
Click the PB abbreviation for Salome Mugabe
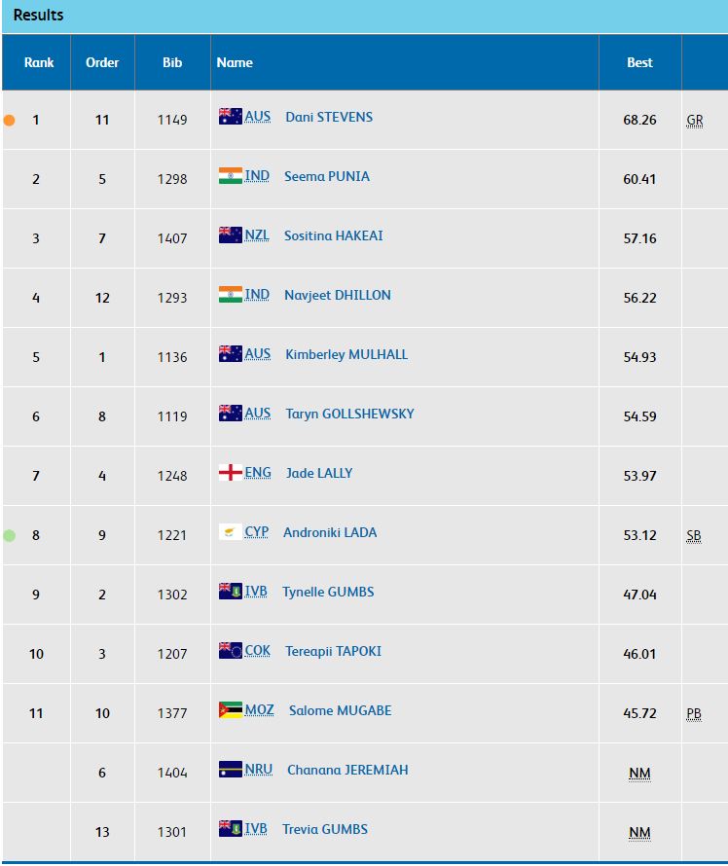693,714
